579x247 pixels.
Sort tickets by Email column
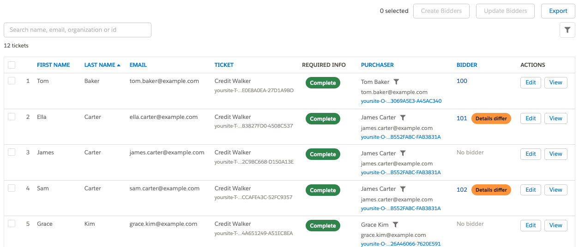138,65
